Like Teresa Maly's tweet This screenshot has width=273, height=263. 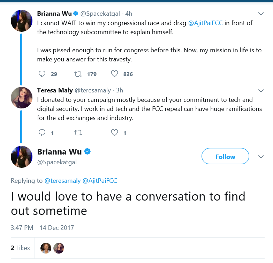(x=115, y=133)
